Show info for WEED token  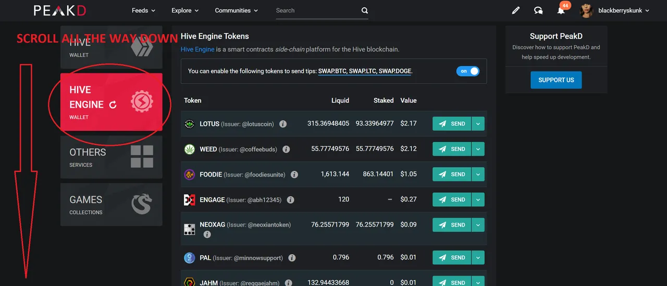click(286, 149)
